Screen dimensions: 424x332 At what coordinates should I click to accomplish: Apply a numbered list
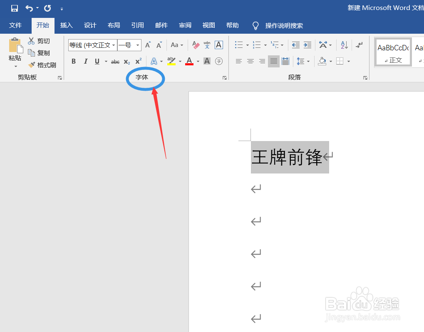tap(257, 45)
